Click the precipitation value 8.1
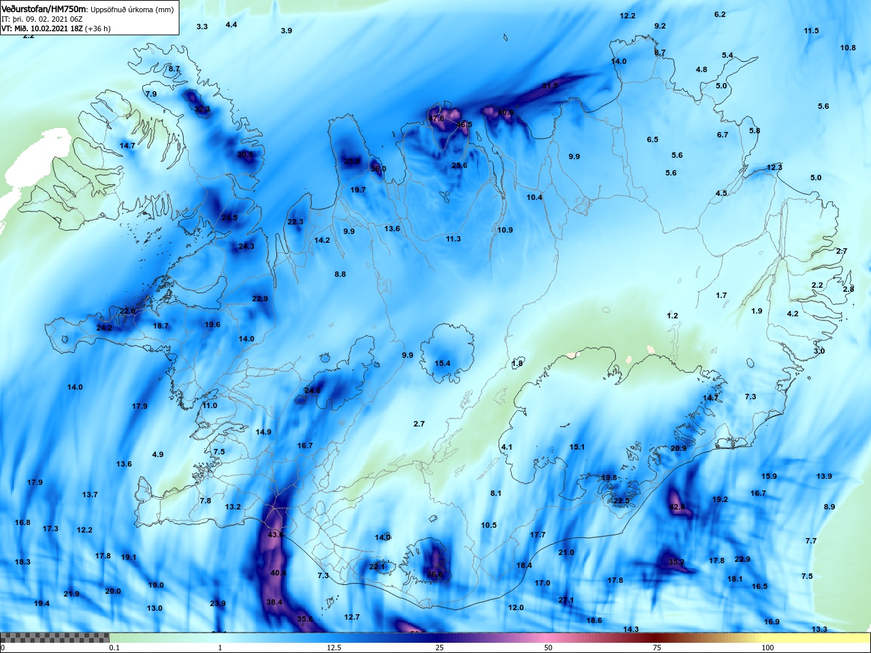The height and width of the screenshot is (653, 871). [x=495, y=493]
